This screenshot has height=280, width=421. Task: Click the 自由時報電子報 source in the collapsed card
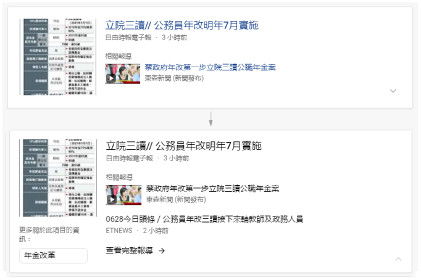coord(128,38)
